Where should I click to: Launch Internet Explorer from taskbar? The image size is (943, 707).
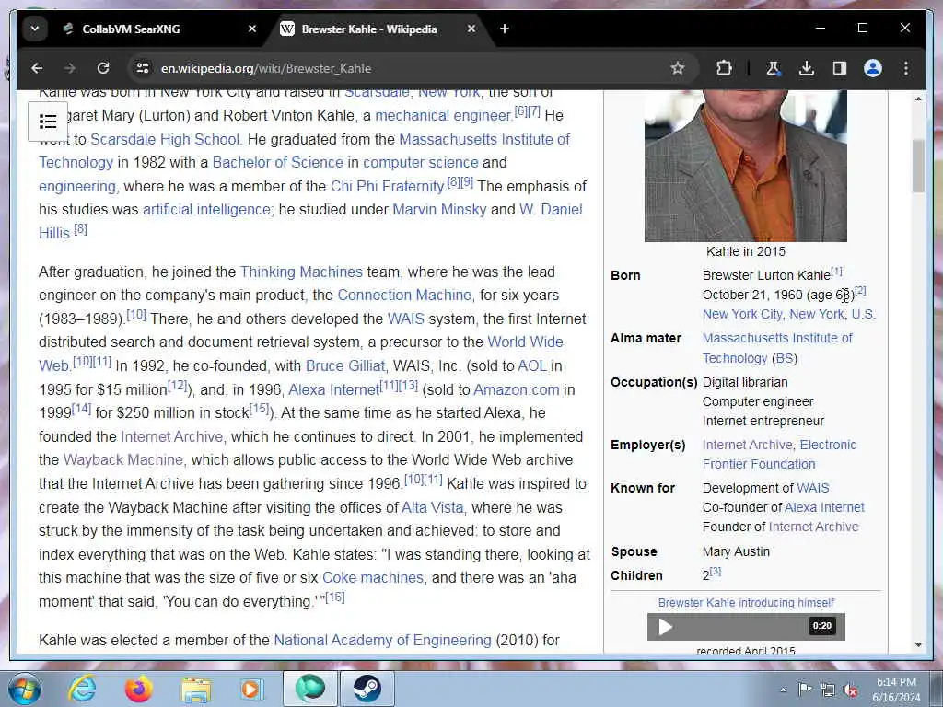[82, 689]
